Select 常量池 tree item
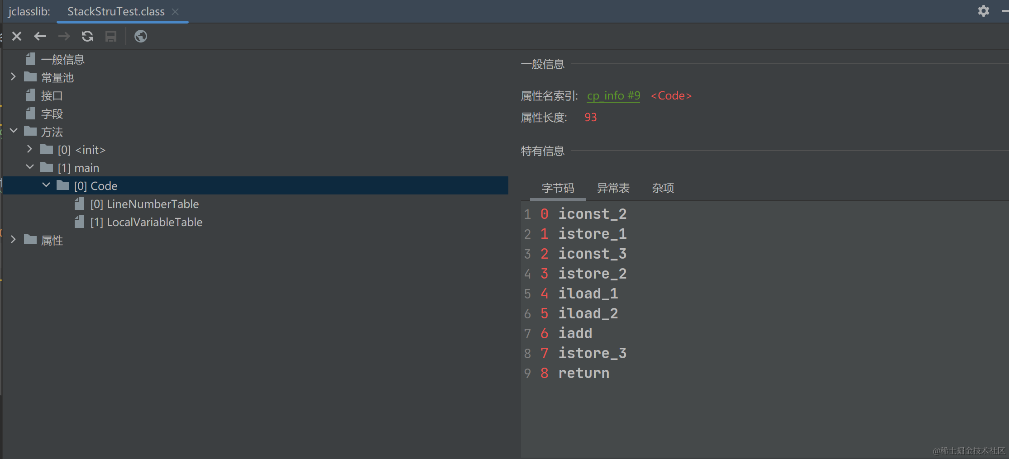 pyautogui.click(x=57, y=78)
